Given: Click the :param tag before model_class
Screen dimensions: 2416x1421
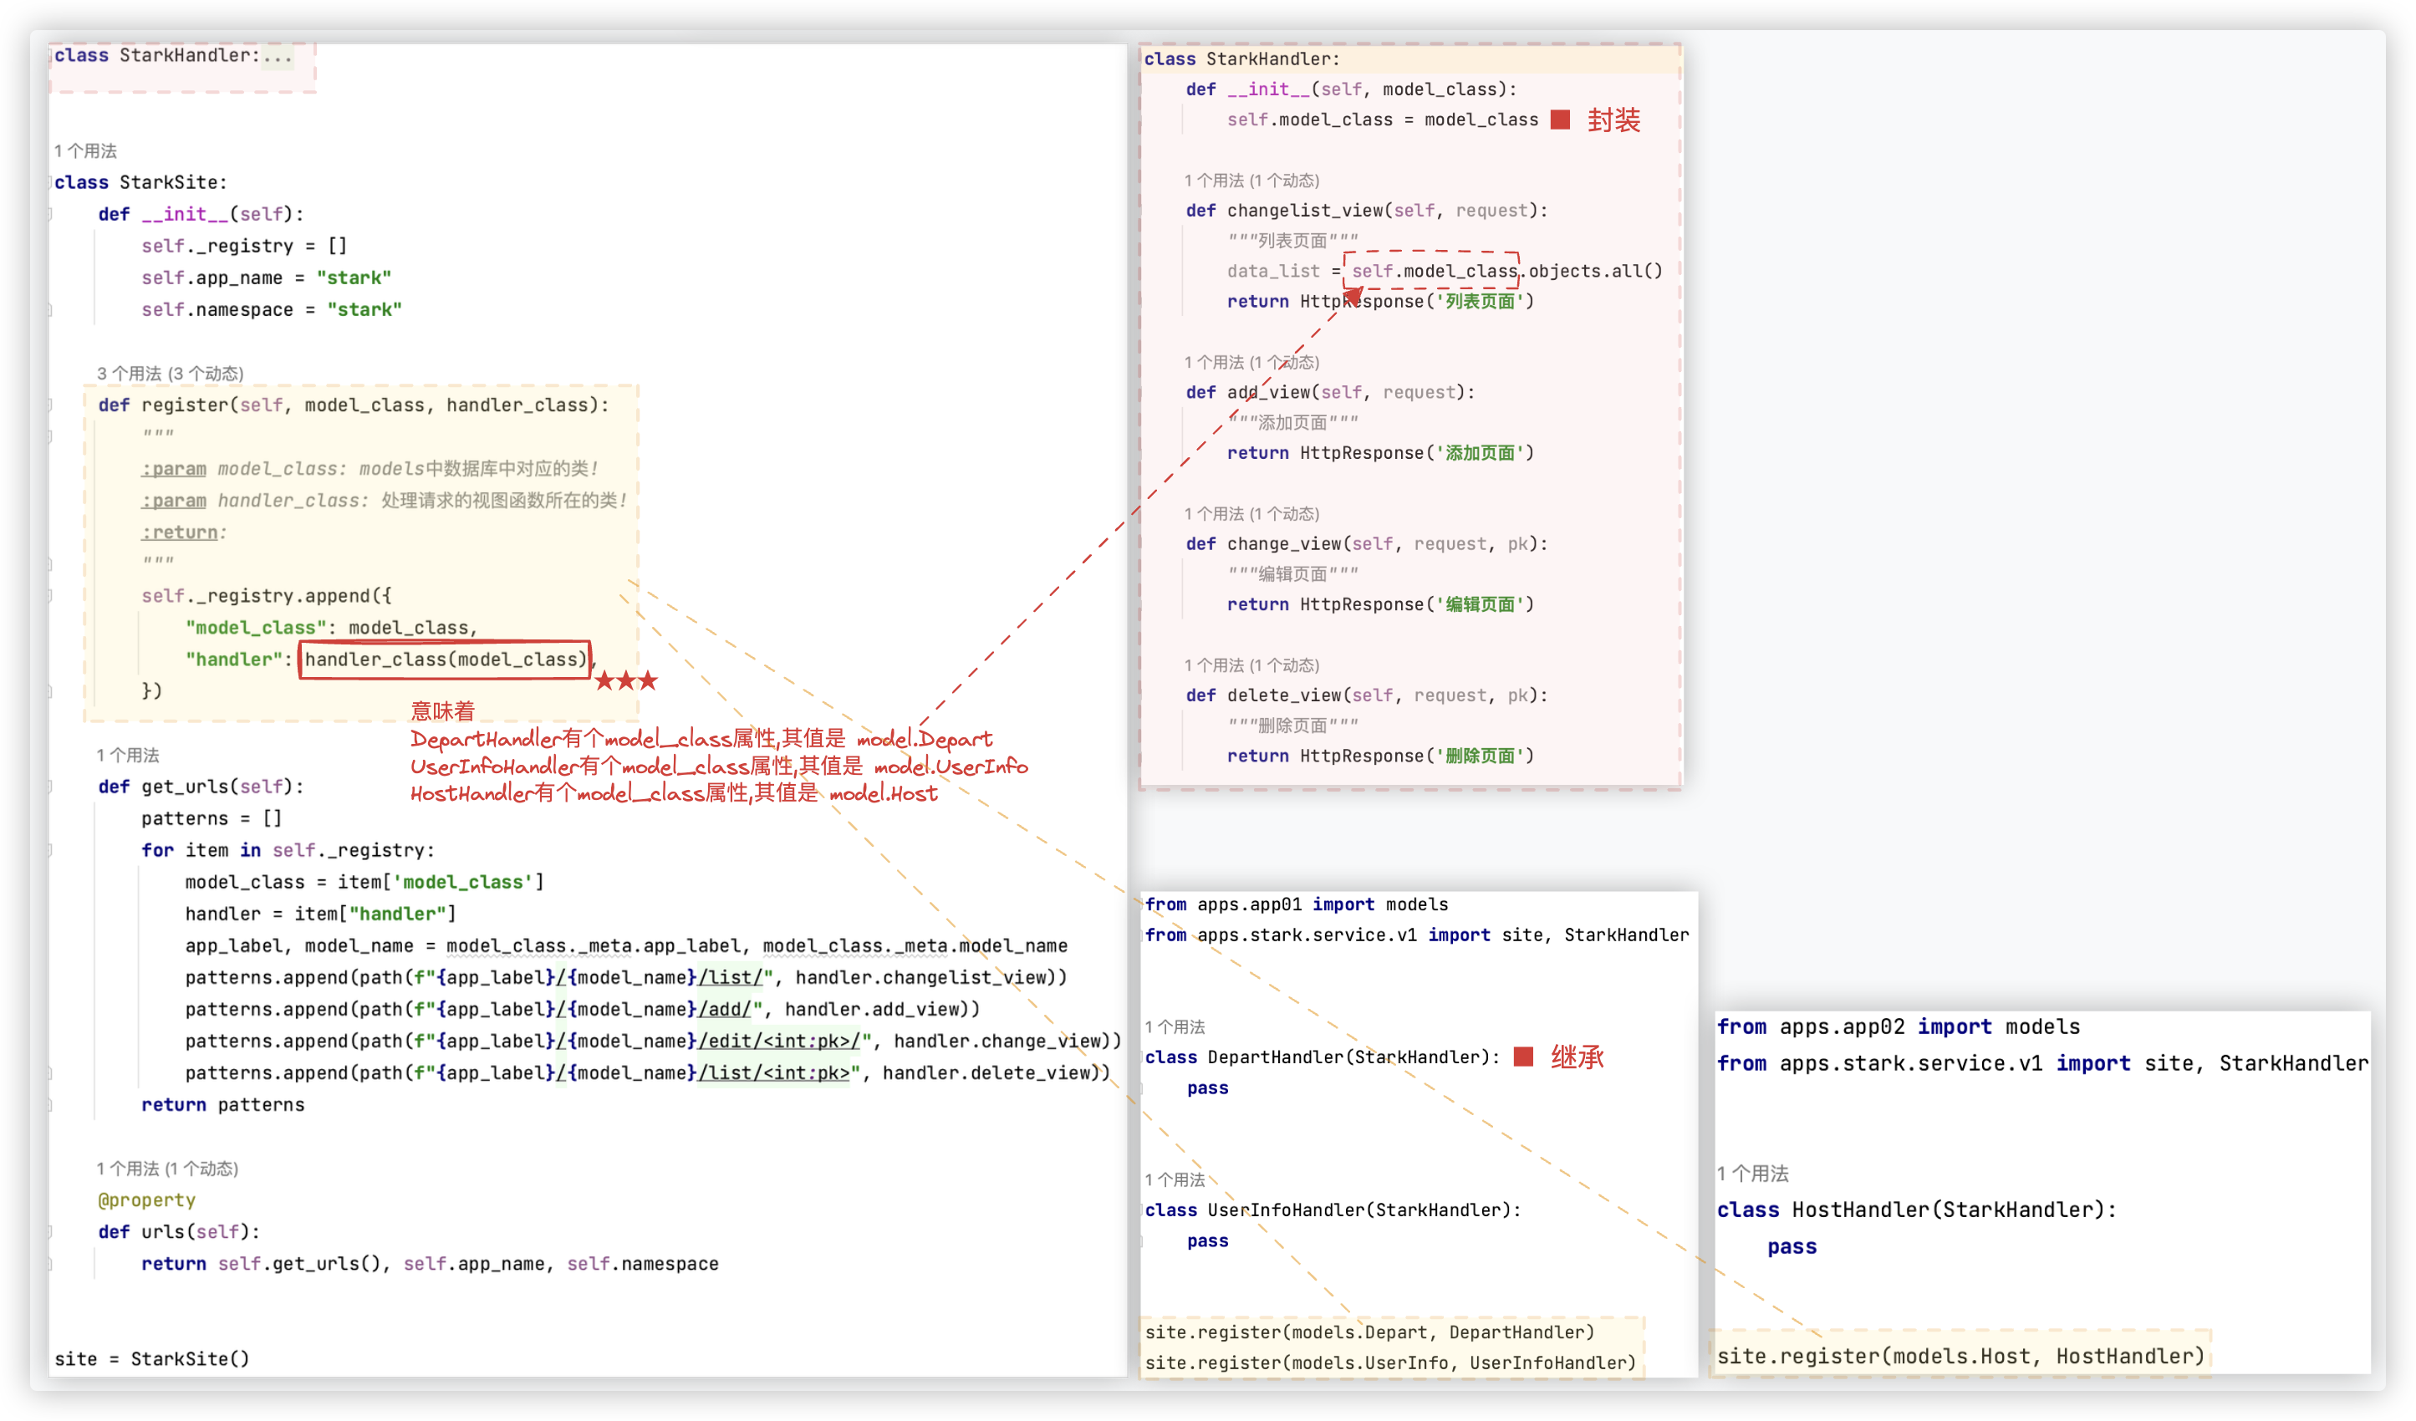Looking at the screenshot, I should click(174, 469).
